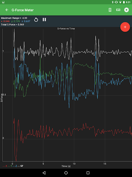Tap the red plus floating button
The image size is (132, 177).
point(125,27)
